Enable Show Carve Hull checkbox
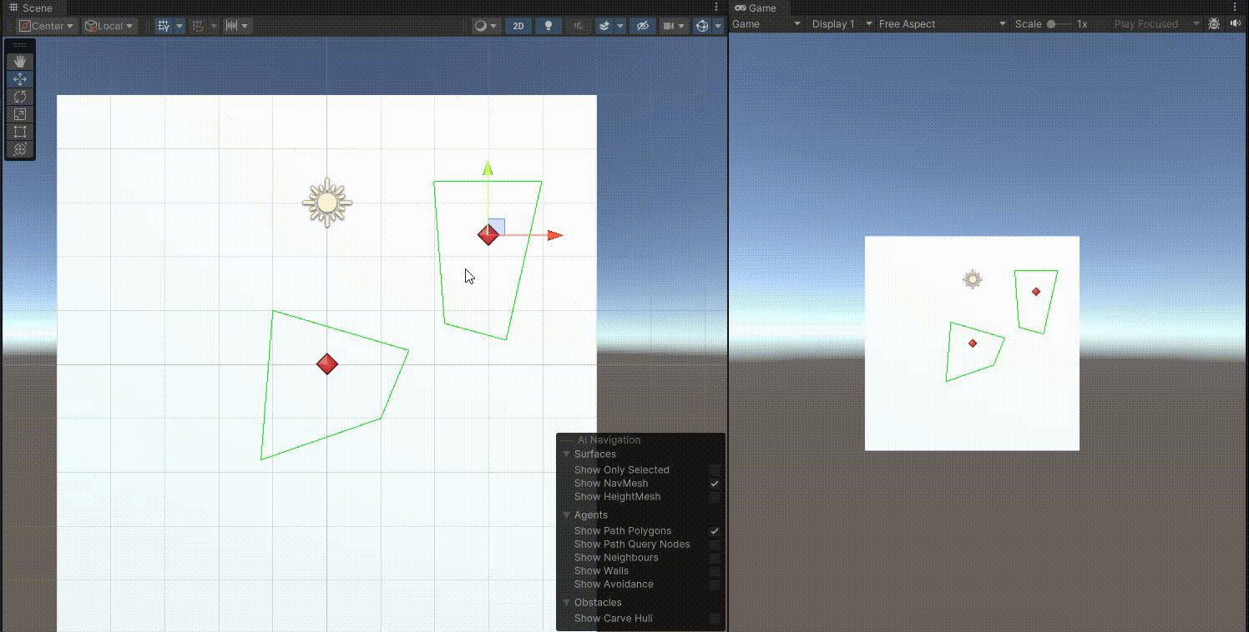 click(715, 619)
